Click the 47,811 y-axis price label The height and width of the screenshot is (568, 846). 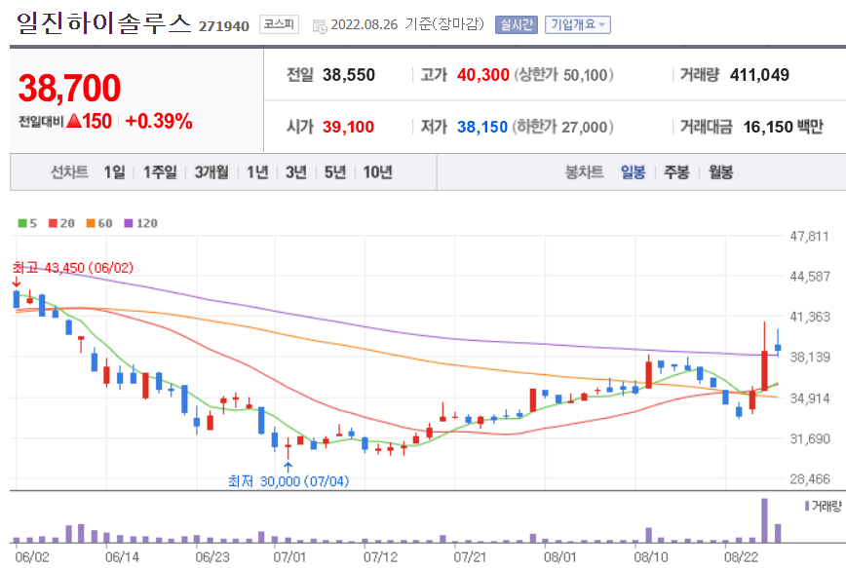[809, 237]
